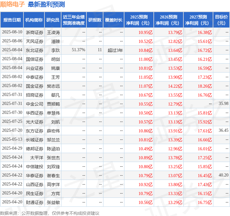This screenshot has height=216, width=230.
Task: Click the 招商证券 institution cell
Action: 35,95
